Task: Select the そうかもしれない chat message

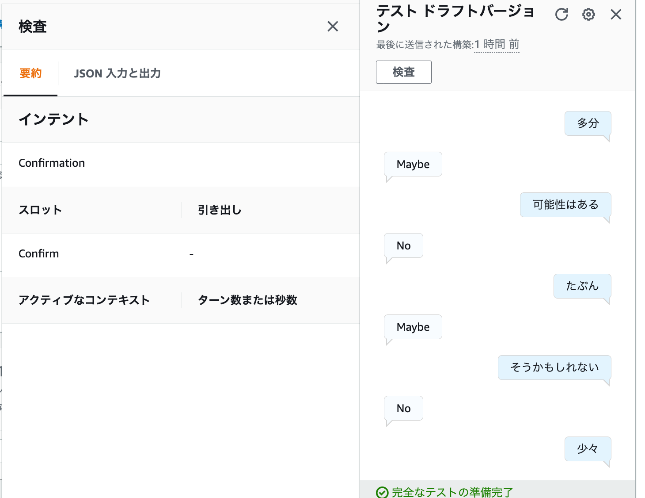Action: pos(554,368)
